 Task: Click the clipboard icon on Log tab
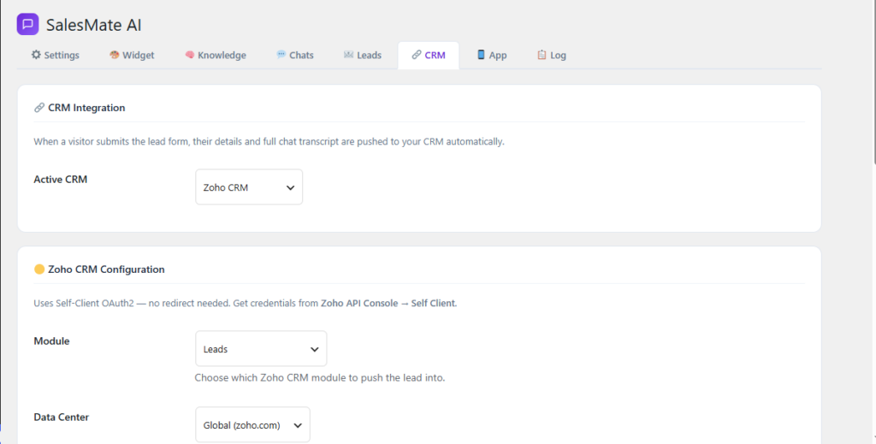click(542, 54)
